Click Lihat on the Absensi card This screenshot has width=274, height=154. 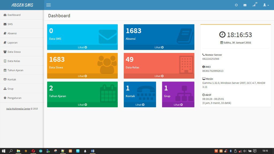159,47
